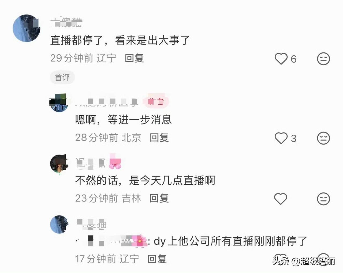The width and height of the screenshot is (343, 273).
Task: Dislike the reply '不然的话，是今天几点直播啊'
Action: [323, 199]
